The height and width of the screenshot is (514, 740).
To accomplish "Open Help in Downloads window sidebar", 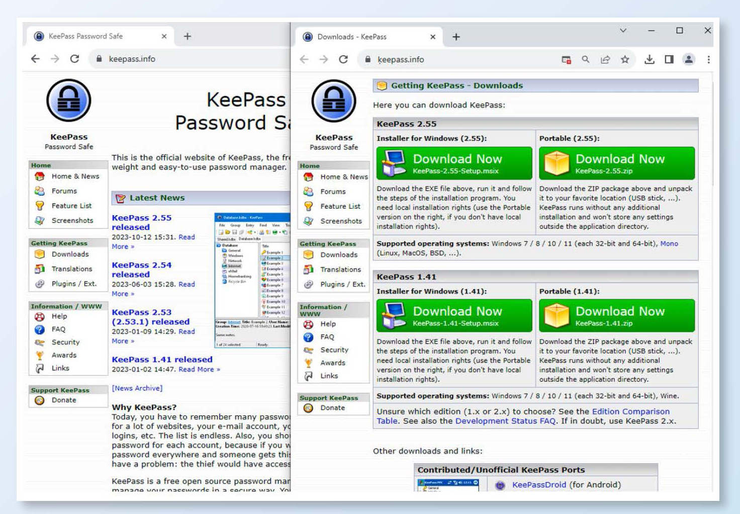I will [x=328, y=324].
